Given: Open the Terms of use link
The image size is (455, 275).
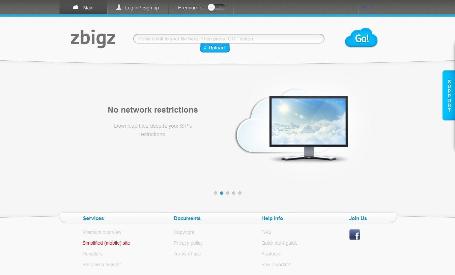Looking at the screenshot, I should [187, 254].
